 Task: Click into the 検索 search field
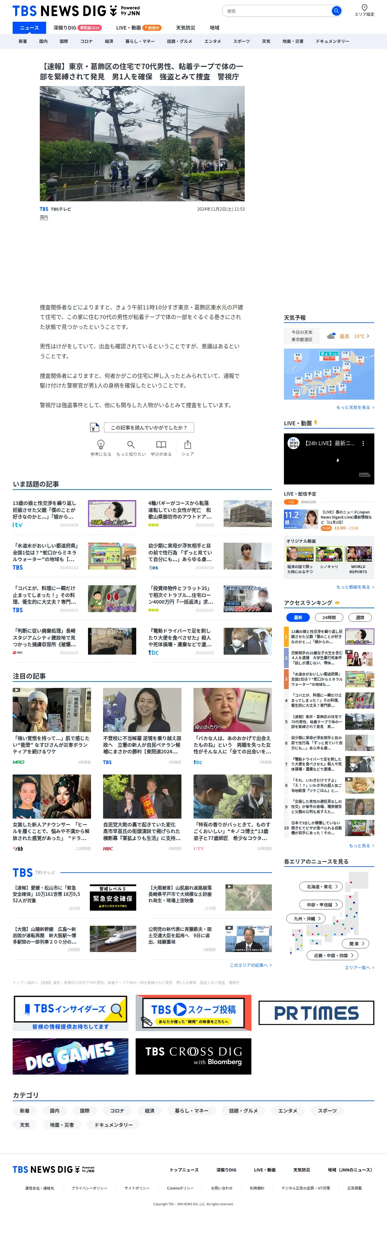pyautogui.click(x=278, y=11)
